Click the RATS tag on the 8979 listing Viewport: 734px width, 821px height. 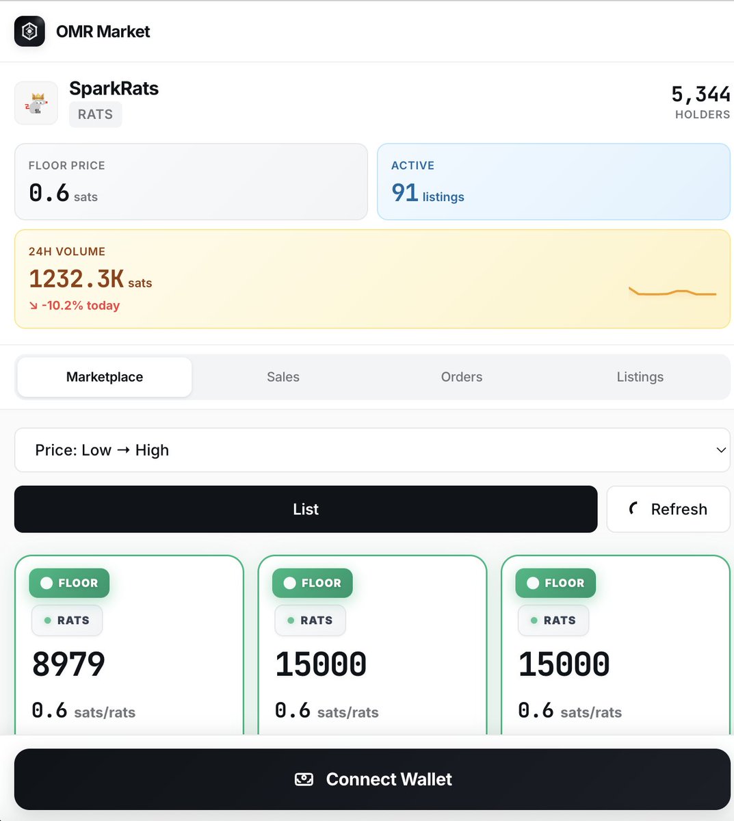click(x=67, y=621)
